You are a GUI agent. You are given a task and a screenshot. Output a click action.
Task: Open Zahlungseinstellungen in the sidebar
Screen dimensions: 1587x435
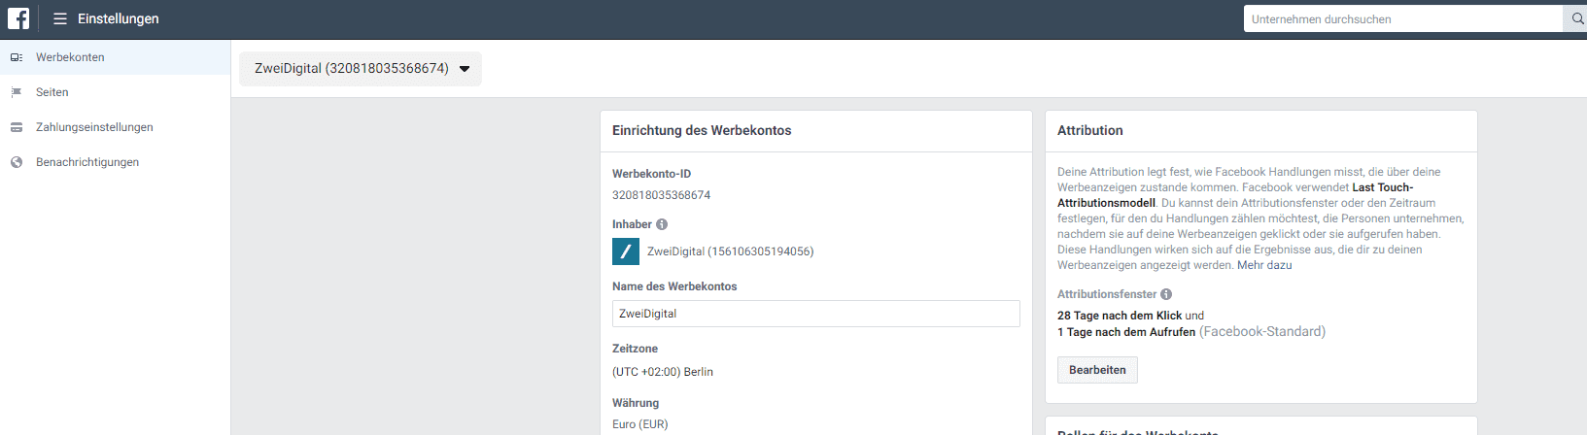click(94, 127)
